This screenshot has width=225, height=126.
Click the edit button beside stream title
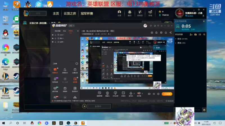pos(112,31)
